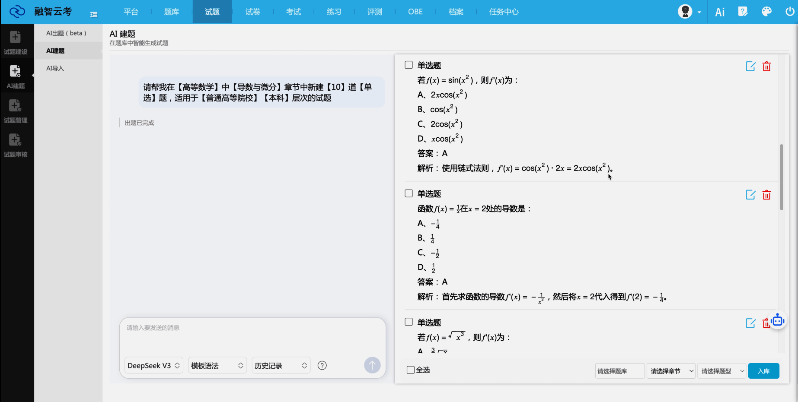Click the edit icon for the second question
Viewport: 798px width, 402px height.
tap(750, 195)
